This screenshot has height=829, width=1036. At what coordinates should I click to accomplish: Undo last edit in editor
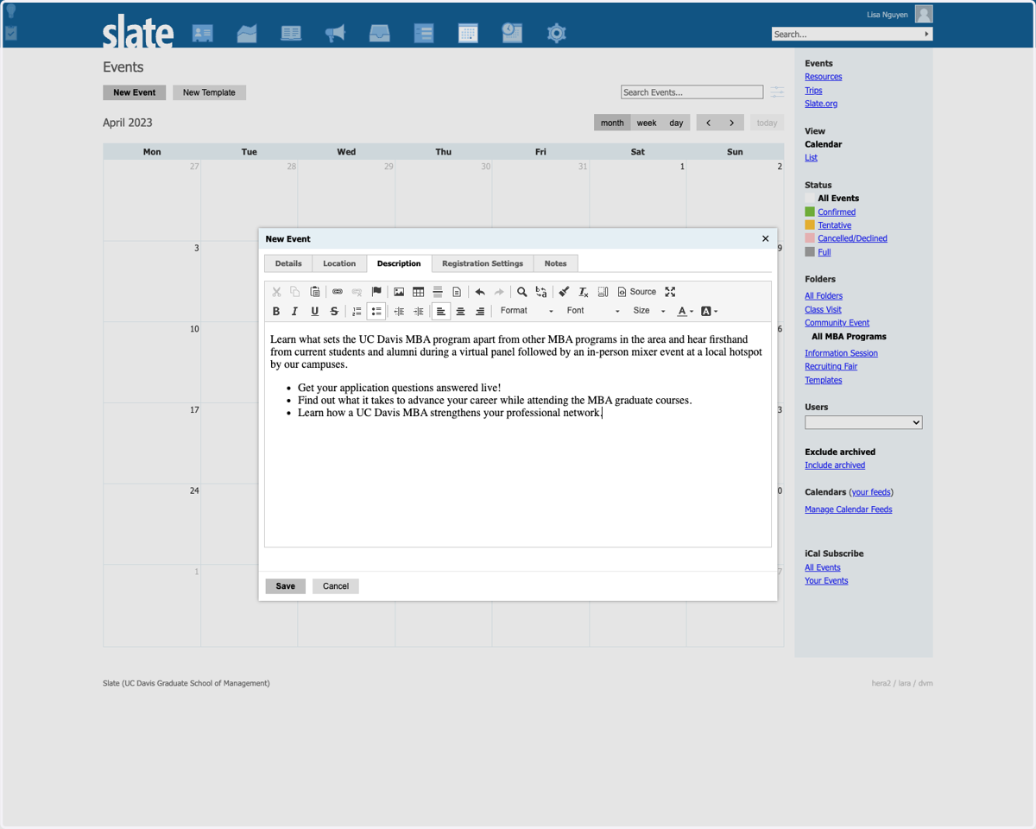click(x=480, y=292)
